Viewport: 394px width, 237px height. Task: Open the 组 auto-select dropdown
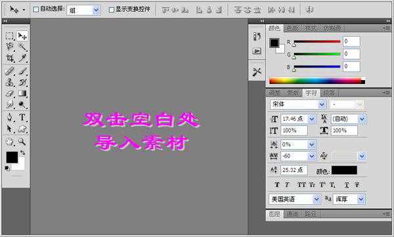[96, 10]
